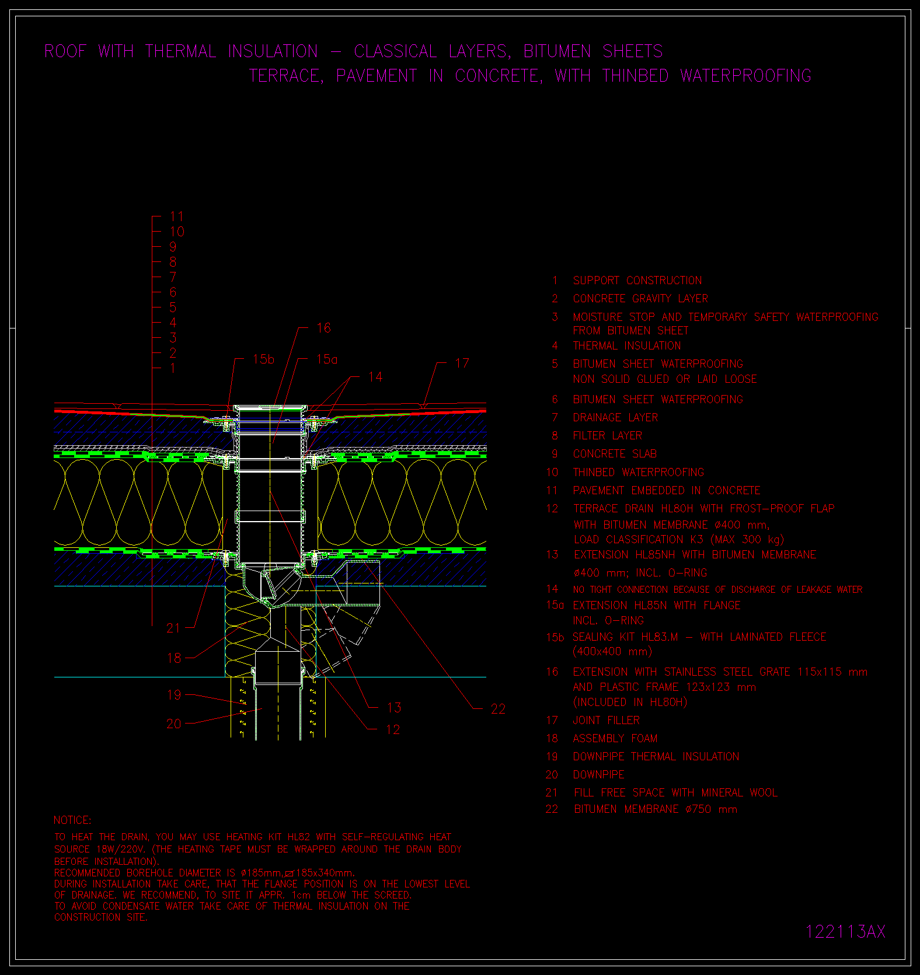Click legend entry 'JOINT FILLER'

point(607,721)
